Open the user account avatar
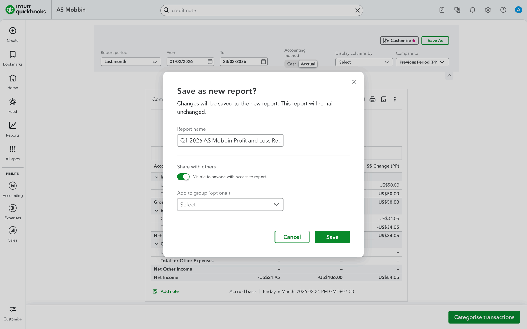This screenshot has height=329, width=527. point(518,10)
